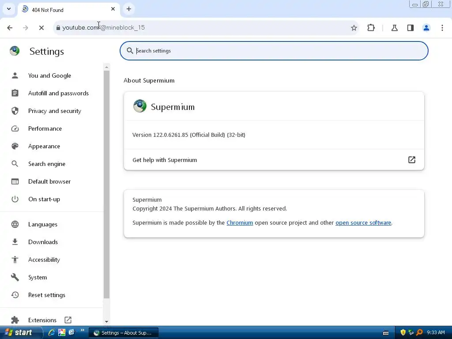Click the Downloads arrow icon
The image size is (452, 339).
point(15,242)
